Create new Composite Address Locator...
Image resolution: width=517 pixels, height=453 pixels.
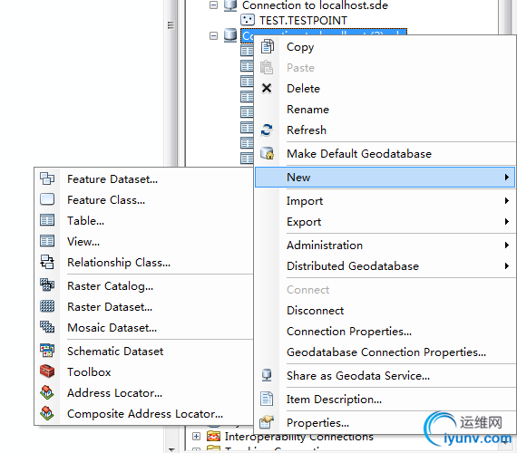[x=144, y=413]
